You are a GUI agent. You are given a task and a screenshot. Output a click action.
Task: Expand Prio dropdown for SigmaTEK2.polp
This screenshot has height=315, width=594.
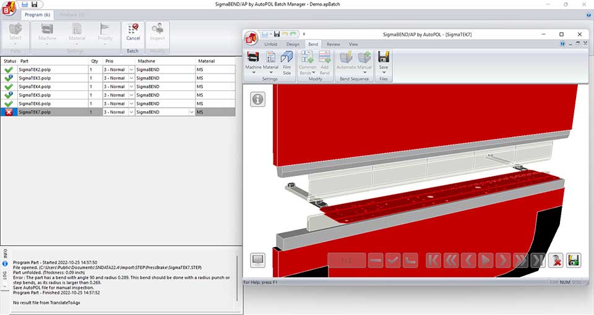[131, 70]
